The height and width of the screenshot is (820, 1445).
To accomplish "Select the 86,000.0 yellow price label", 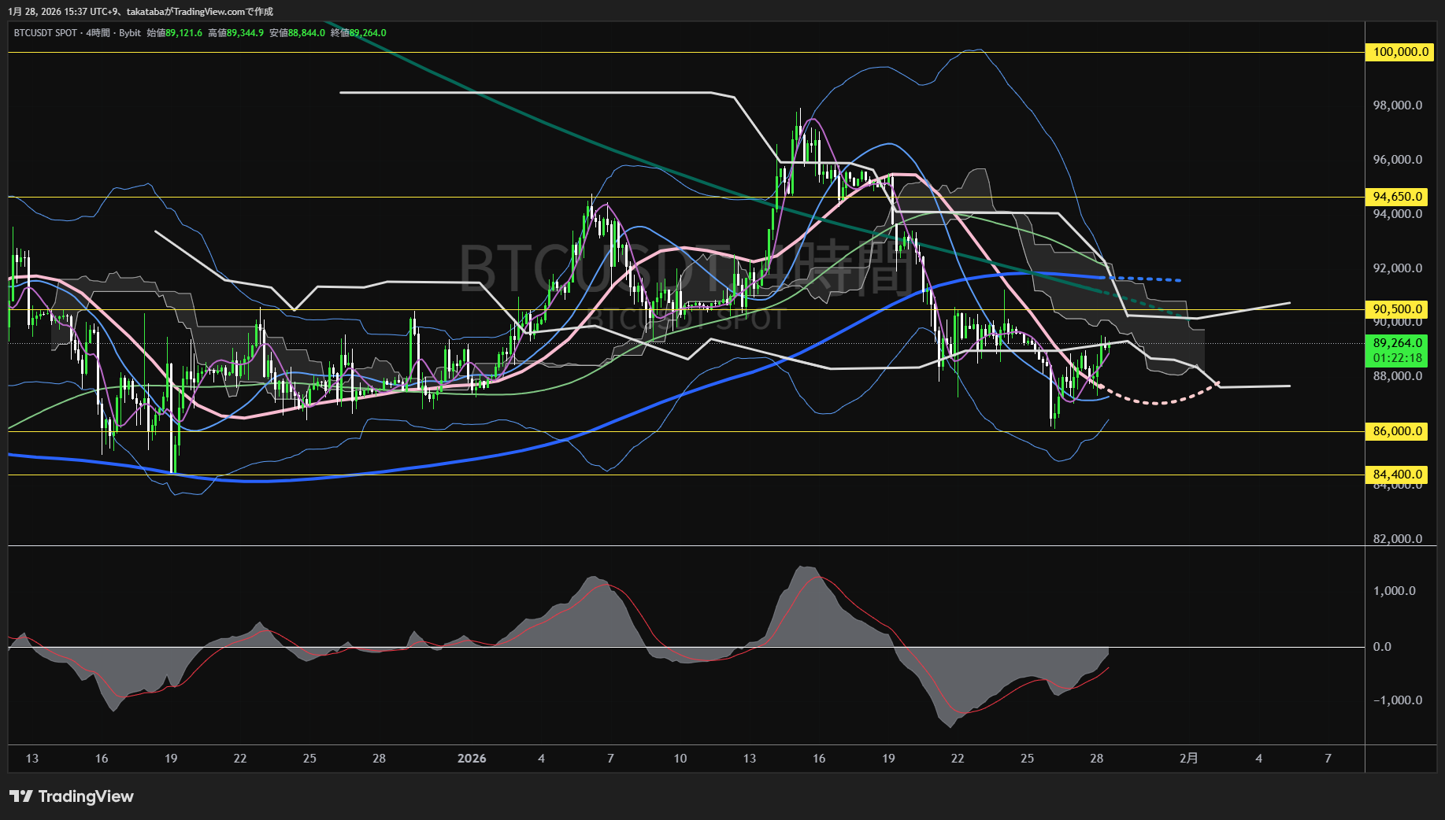I will tap(1398, 431).
